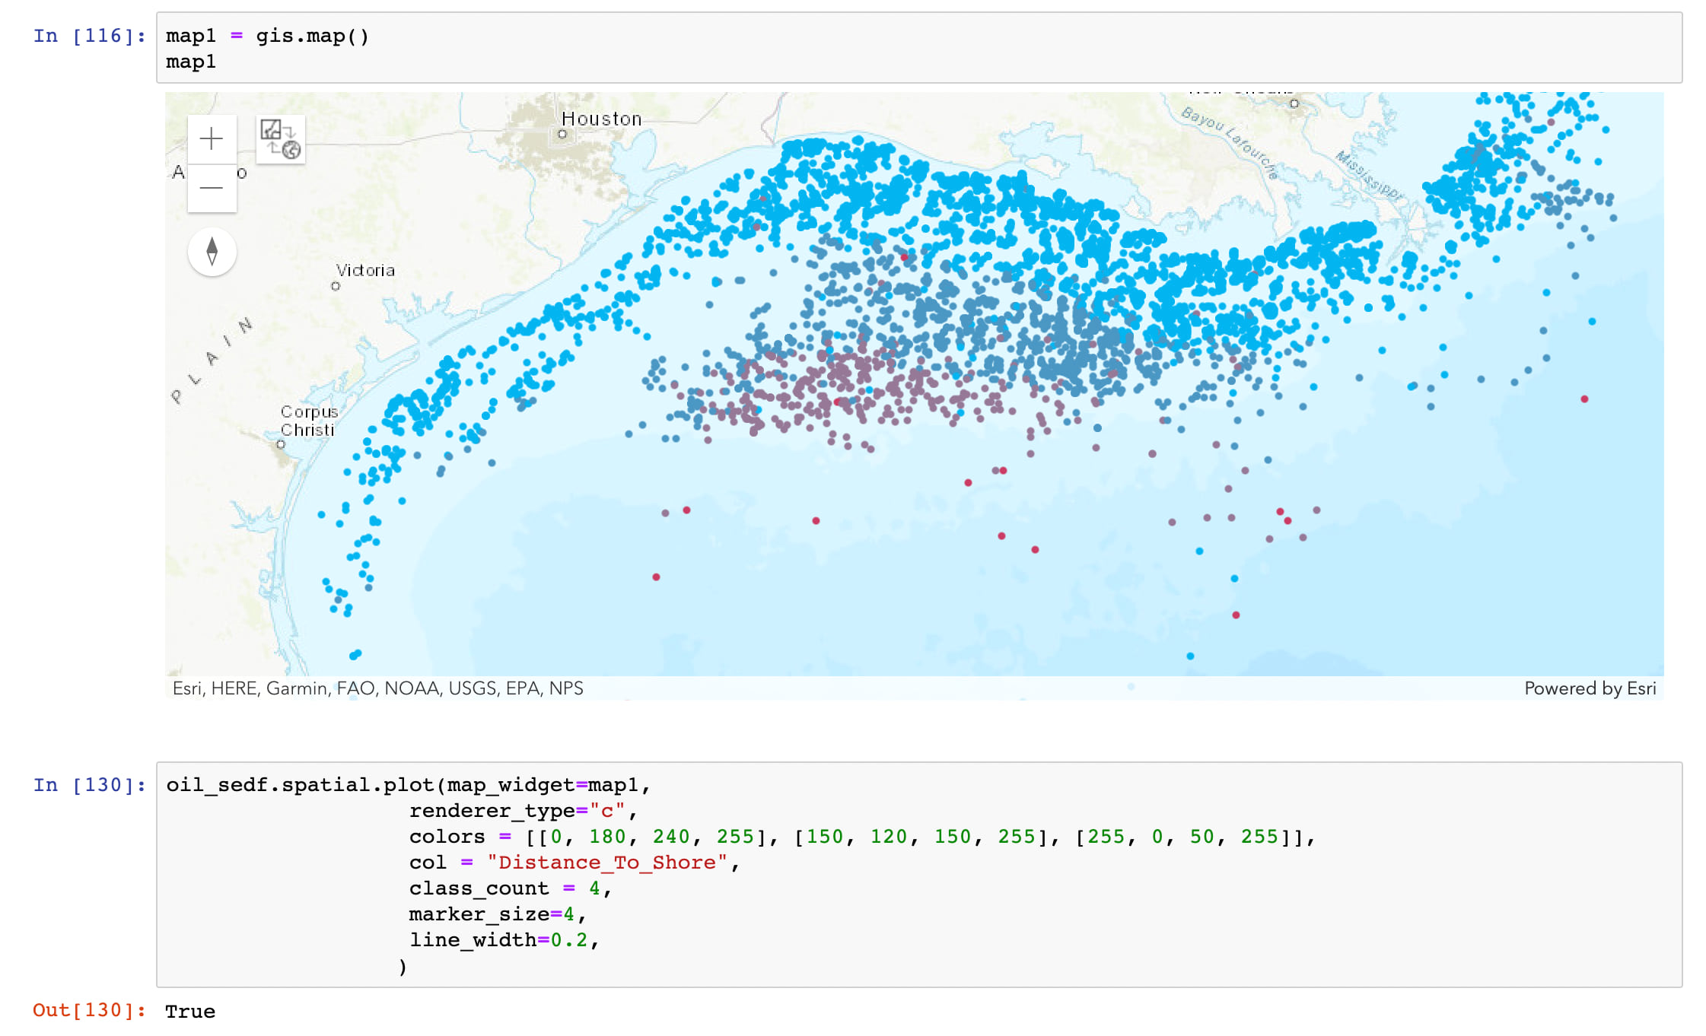The width and height of the screenshot is (1706, 1036).
Task: Zoom out using the minus button
Action: [212, 188]
